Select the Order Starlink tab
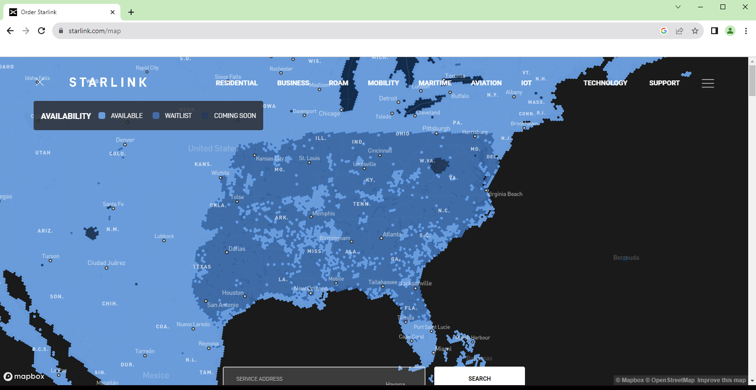 tap(62, 12)
